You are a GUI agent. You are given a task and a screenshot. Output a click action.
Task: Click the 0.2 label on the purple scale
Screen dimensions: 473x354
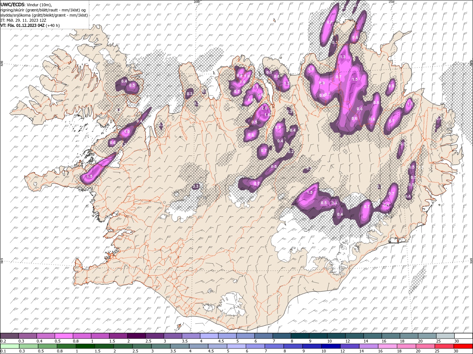3,341
